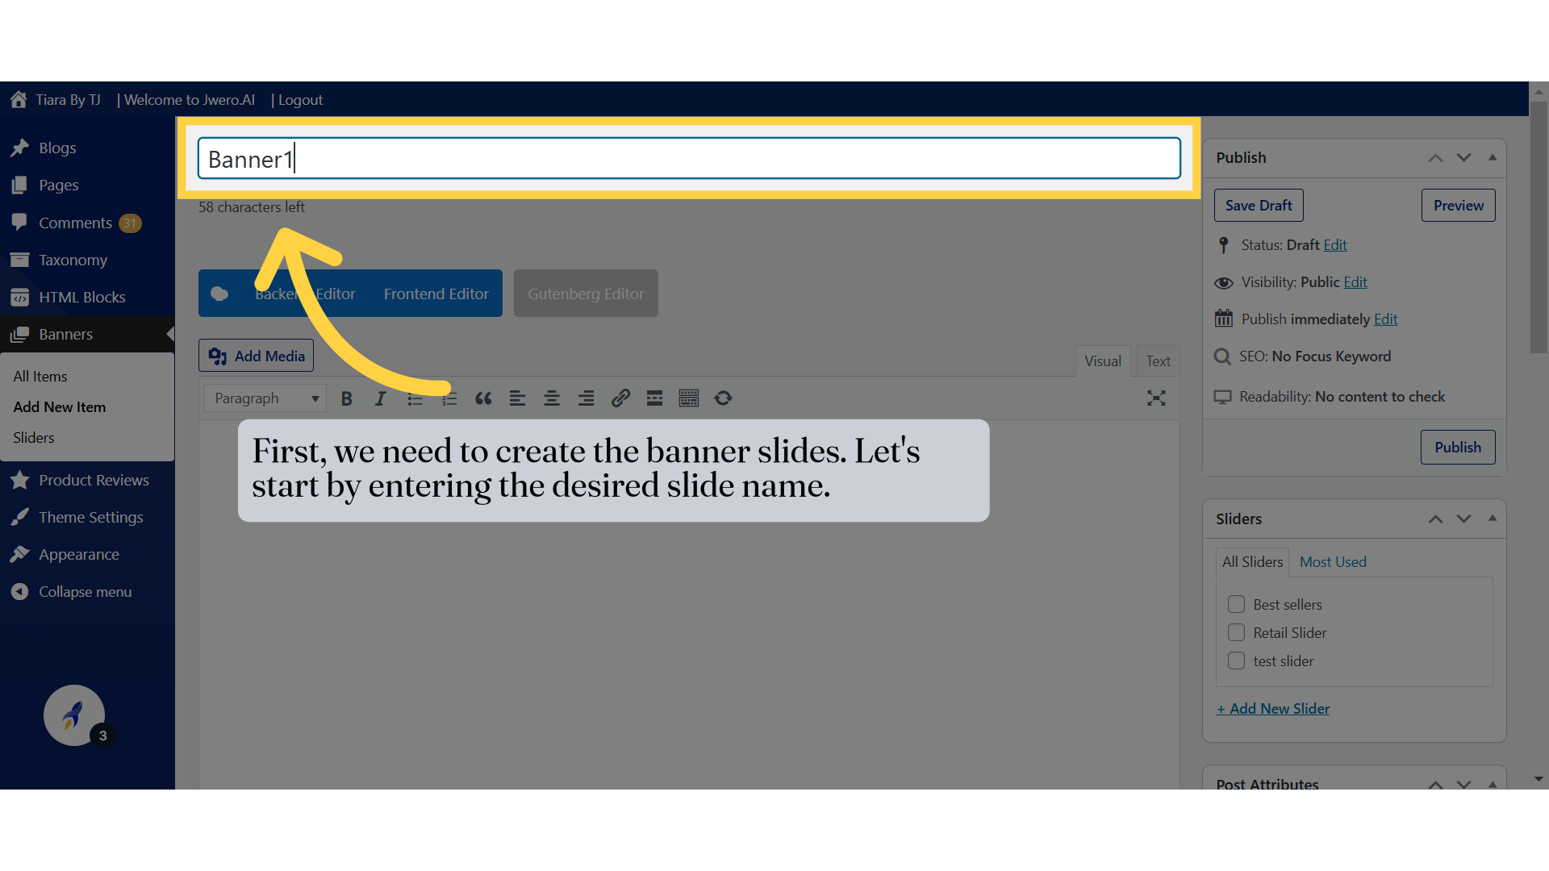Expand the Paragraph style dropdown

pyautogui.click(x=264, y=398)
